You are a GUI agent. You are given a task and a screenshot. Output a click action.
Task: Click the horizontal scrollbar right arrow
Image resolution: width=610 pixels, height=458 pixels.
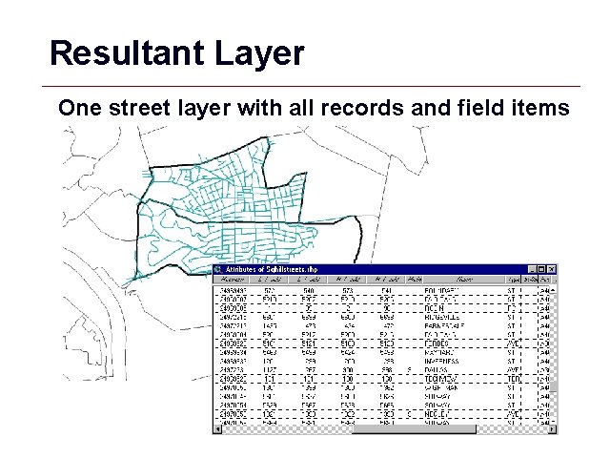coord(552,429)
